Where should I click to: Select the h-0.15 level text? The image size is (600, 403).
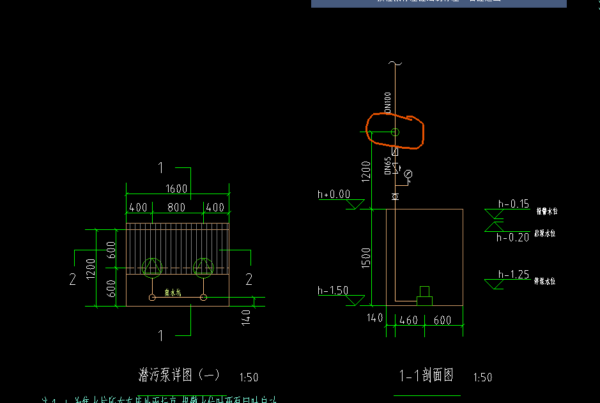(x=514, y=204)
